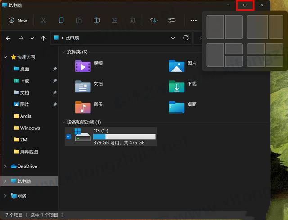Click the Cut scissors icon in toolbar
Screen dimensions: 288x220
(x=43, y=20)
